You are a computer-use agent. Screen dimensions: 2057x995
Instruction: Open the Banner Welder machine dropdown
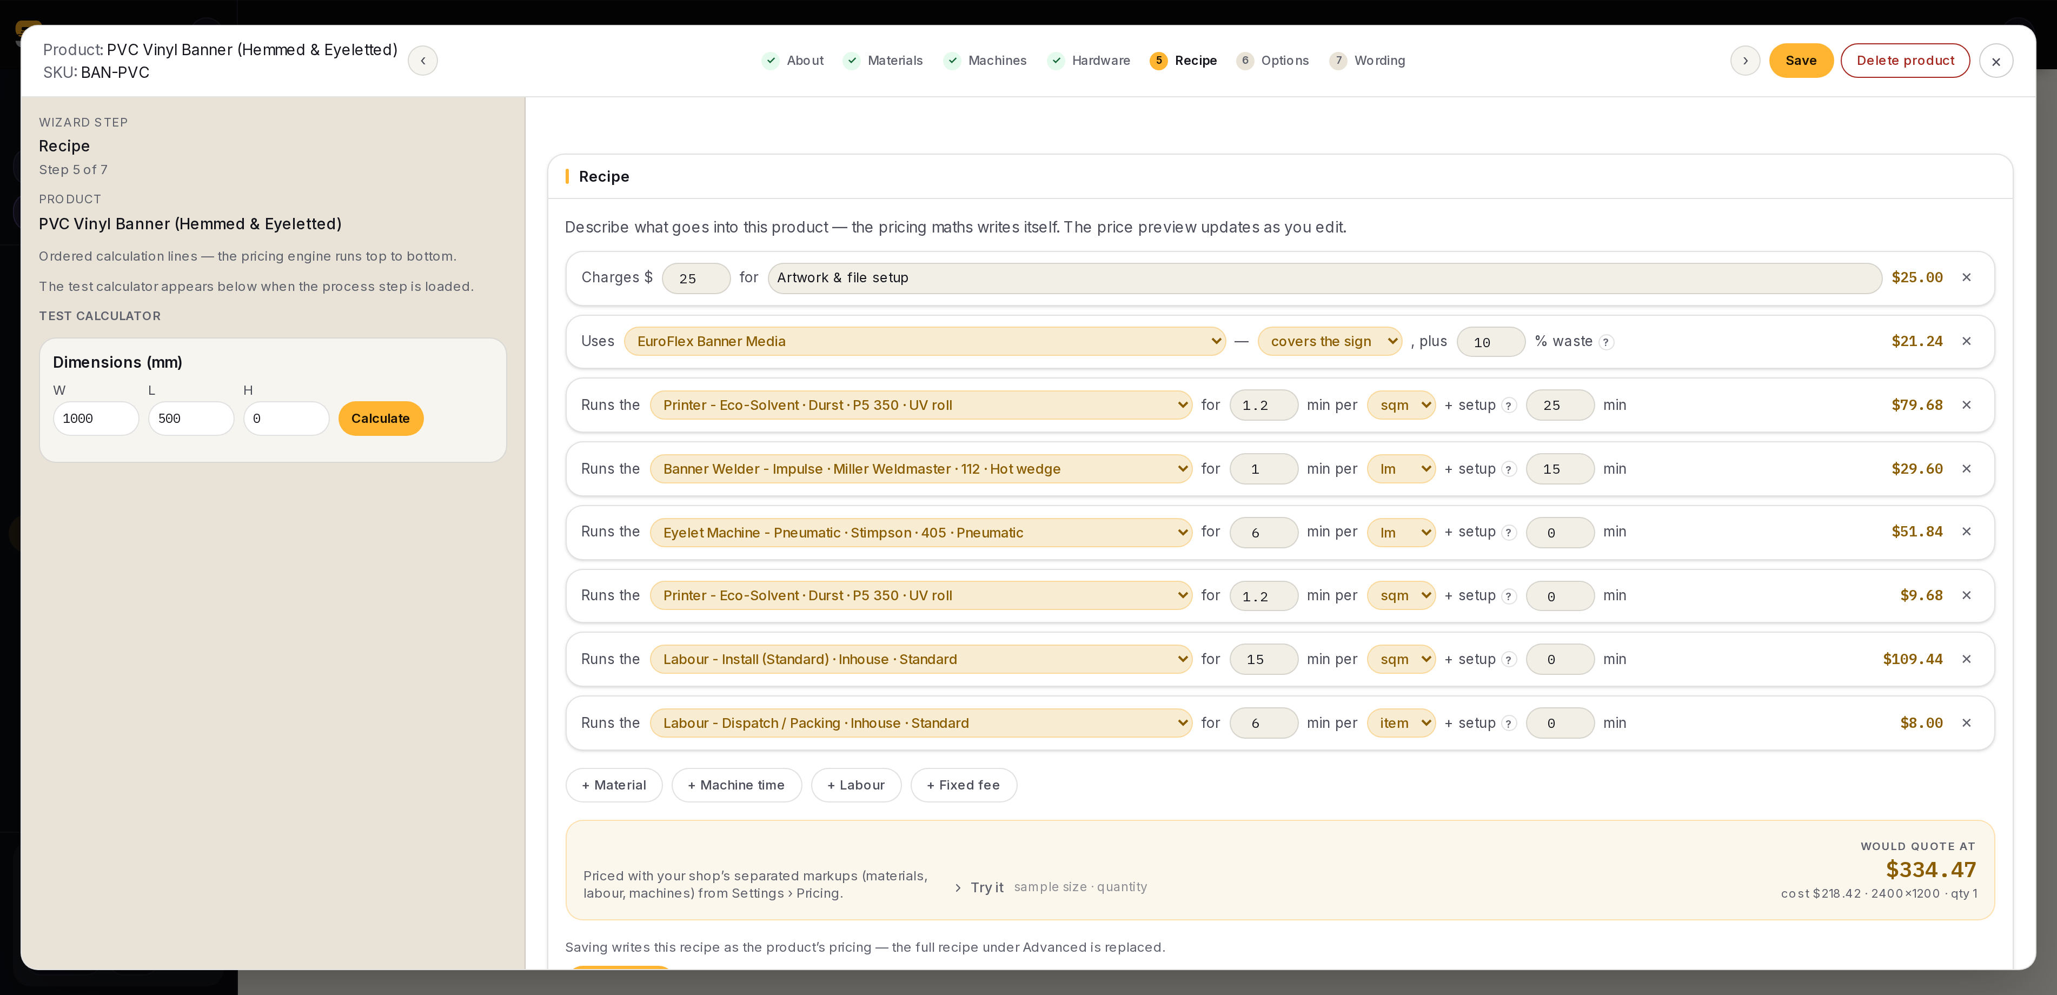(x=921, y=469)
